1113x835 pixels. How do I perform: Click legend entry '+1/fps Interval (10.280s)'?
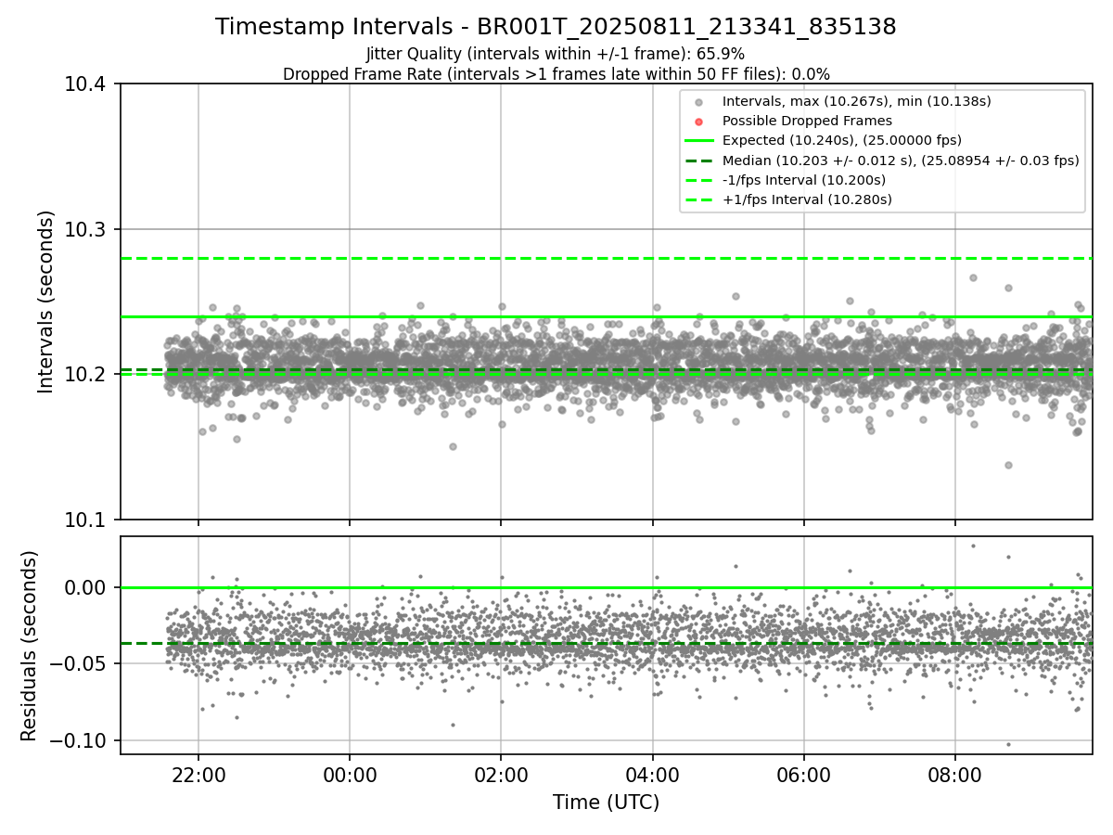(807, 199)
